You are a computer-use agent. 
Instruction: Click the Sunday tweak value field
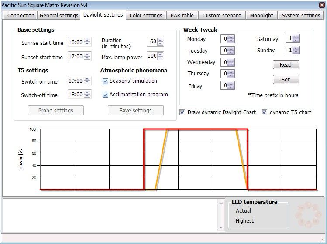point(289,50)
